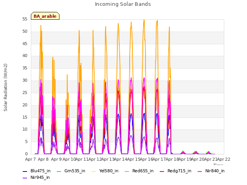
Task: Toggle the Nir945_in legend entry
Action: pos(36,178)
